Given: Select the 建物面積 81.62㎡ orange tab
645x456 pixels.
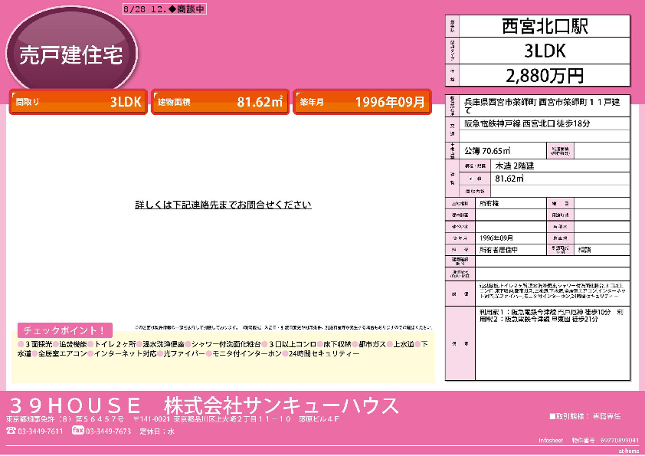Looking at the screenshot, I should click(x=220, y=102).
